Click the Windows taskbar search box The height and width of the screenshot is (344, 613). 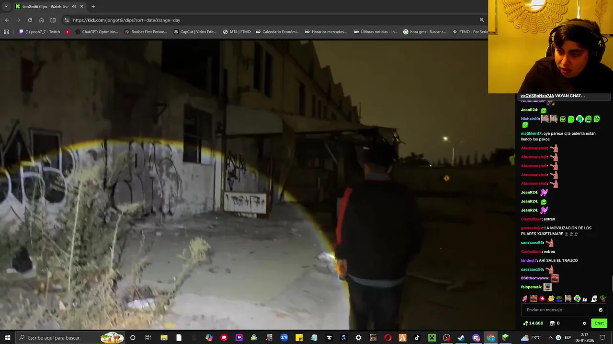coord(70,337)
